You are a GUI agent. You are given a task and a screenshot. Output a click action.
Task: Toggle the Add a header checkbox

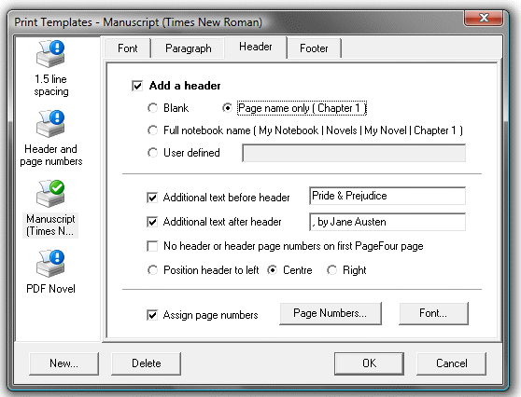pyautogui.click(x=137, y=86)
